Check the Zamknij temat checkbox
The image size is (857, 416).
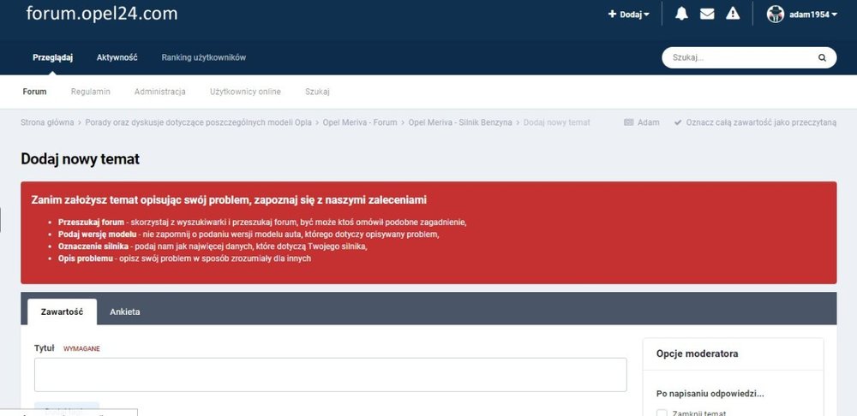(x=662, y=413)
